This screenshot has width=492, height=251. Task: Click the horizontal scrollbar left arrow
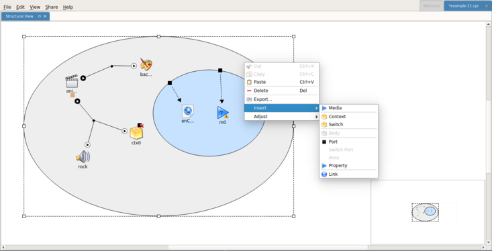(x=3, y=248)
